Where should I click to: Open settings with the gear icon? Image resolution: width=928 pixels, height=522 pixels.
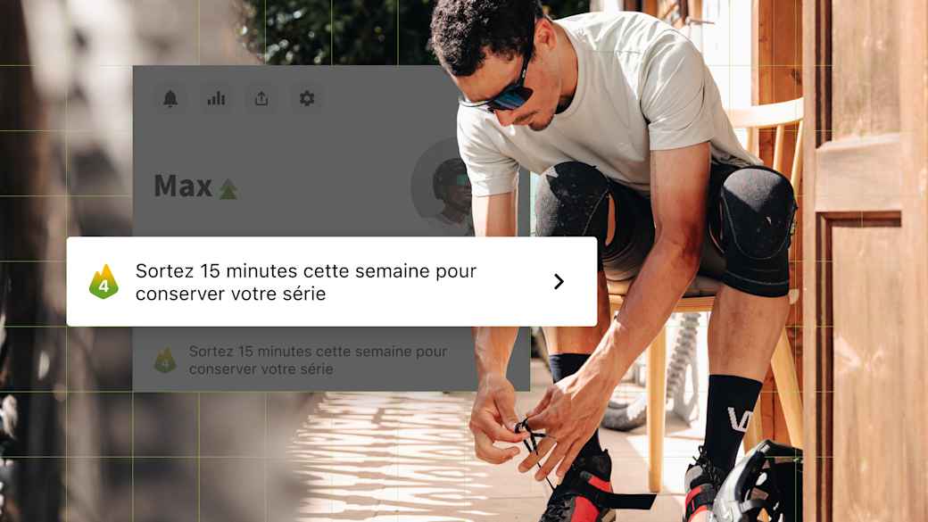[307, 98]
